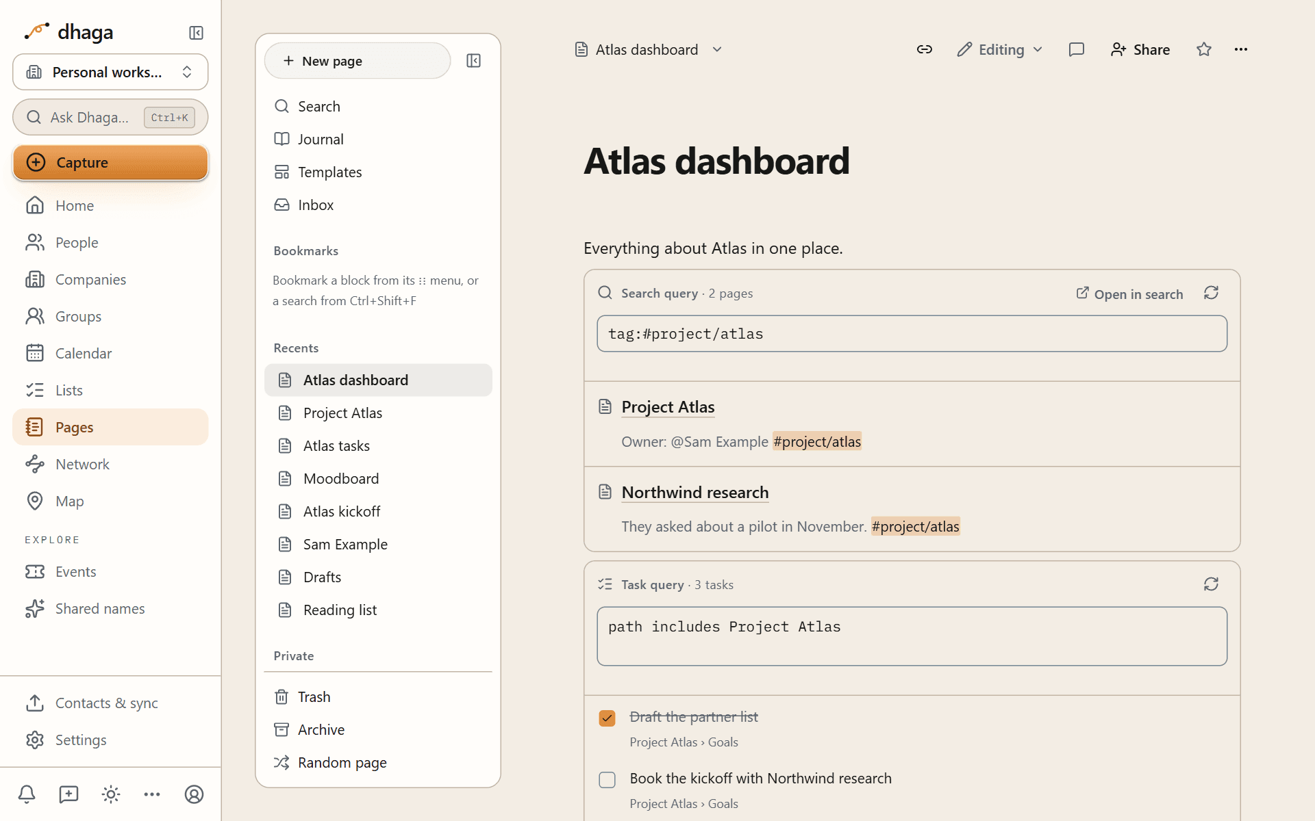Viewport: 1315px width, 821px height.
Task: Open Journal in pages panel
Action: 378,139
